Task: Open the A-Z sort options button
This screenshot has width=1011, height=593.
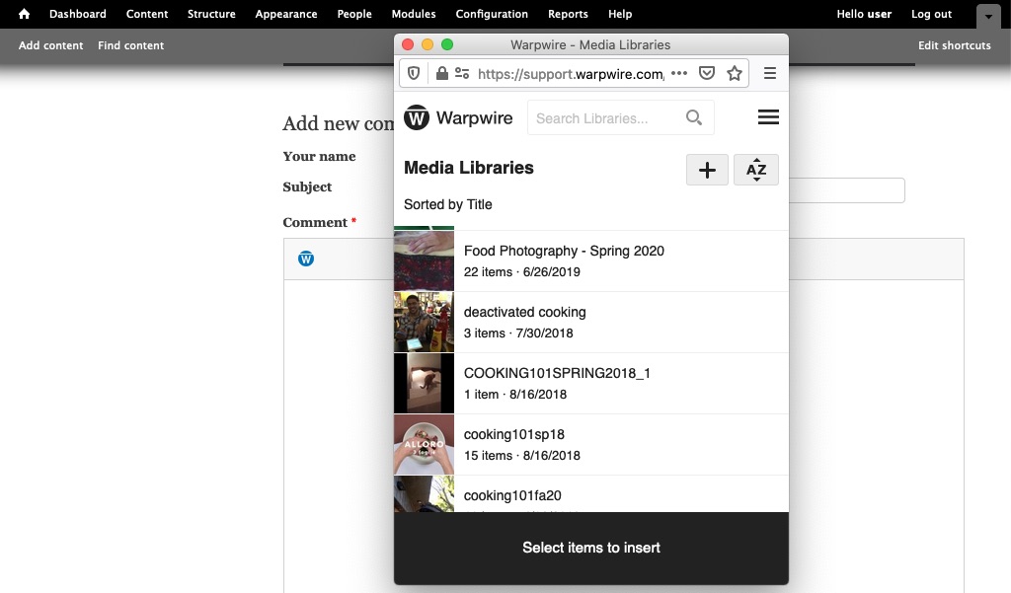Action: pyautogui.click(x=756, y=170)
